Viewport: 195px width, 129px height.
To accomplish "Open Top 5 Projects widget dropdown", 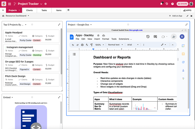I will pos(26,25).
